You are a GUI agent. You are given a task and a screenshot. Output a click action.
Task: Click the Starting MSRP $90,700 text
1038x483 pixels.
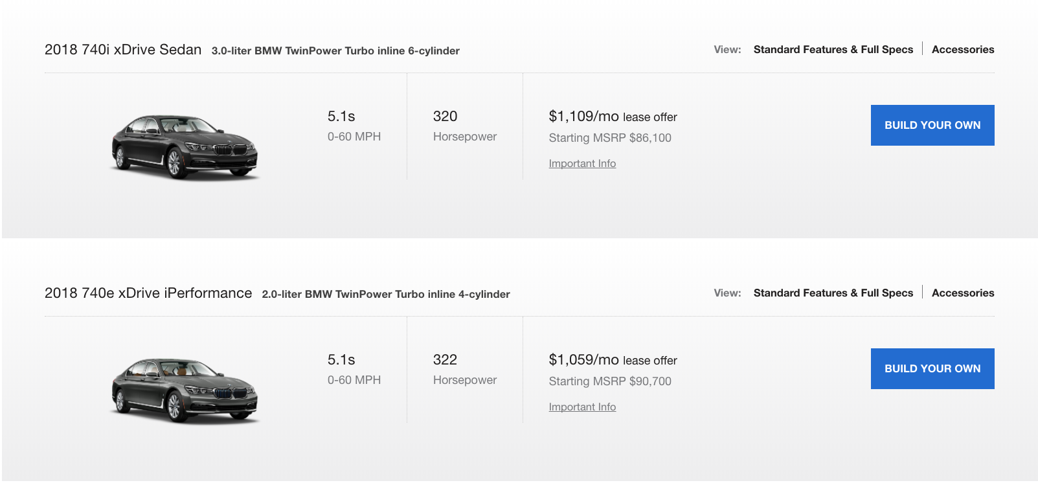[x=610, y=381]
